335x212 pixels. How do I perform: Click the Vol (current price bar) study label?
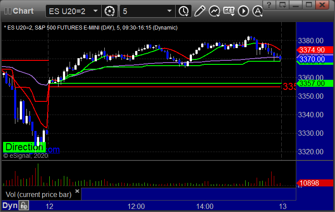(x=38, y=194)
